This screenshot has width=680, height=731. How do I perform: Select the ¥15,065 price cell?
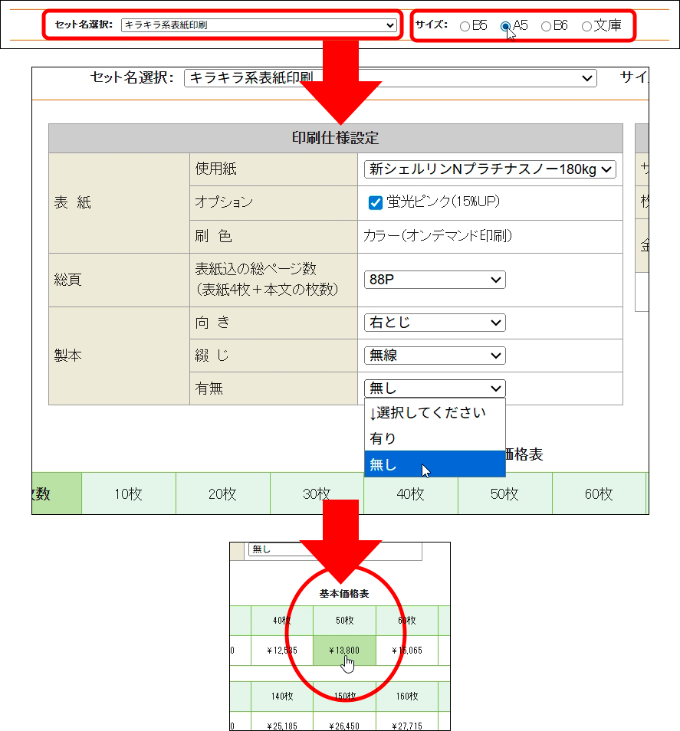407,651
